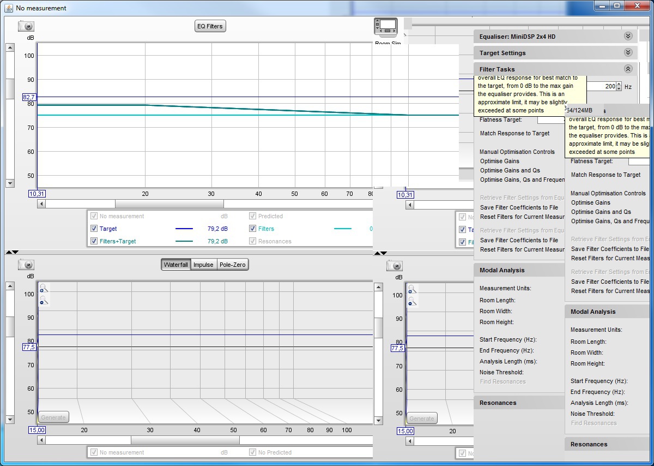Open the Room Sim tool
The width and height of the screenshot is (654, 466).
click(386, 27)
